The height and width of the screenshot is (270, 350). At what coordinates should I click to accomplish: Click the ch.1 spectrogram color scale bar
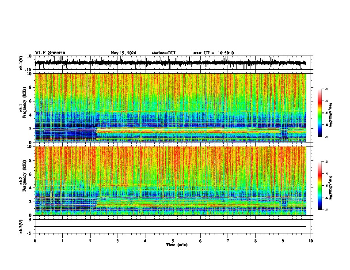[320, 113]
